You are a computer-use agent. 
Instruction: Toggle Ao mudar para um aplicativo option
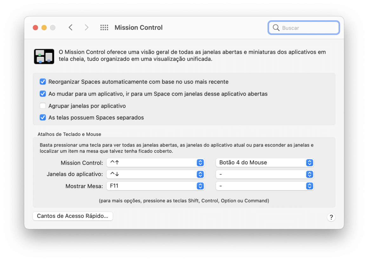(x=43, y=94)
